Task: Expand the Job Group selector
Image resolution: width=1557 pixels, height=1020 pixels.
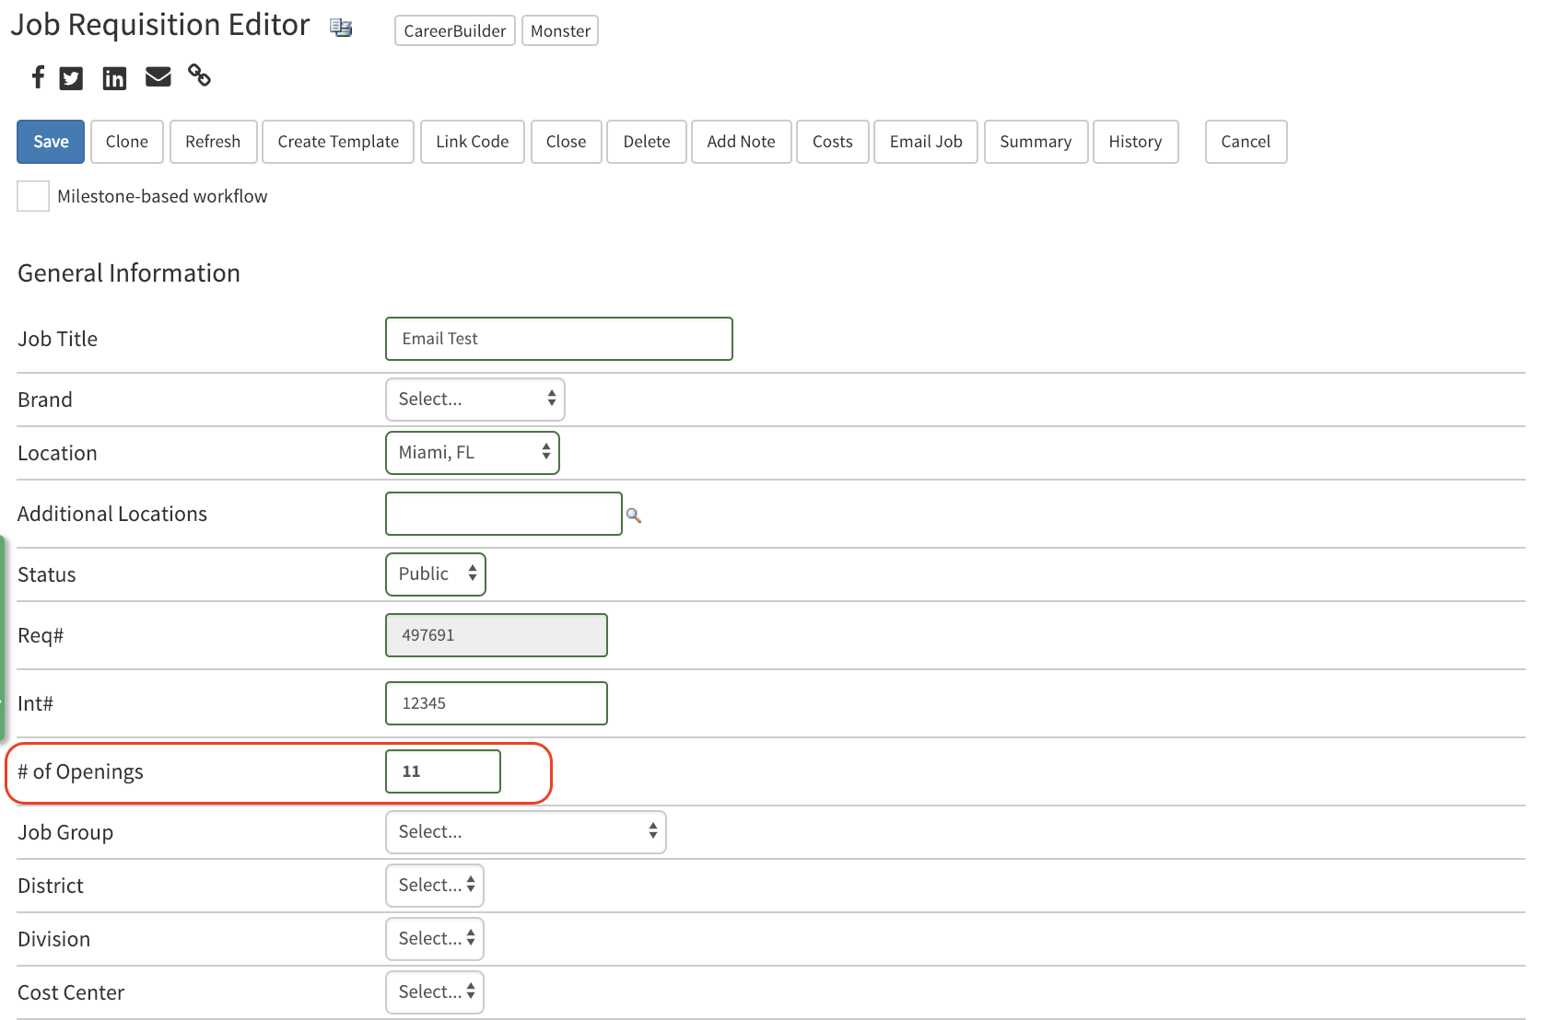Action: [x=525, y=831]
